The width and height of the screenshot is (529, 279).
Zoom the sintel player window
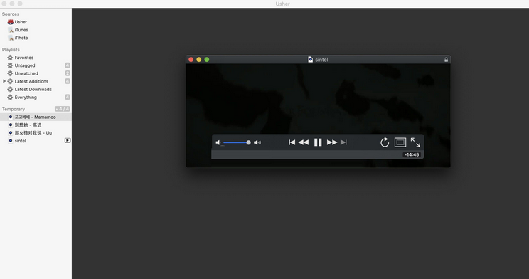tap(207, 60)
